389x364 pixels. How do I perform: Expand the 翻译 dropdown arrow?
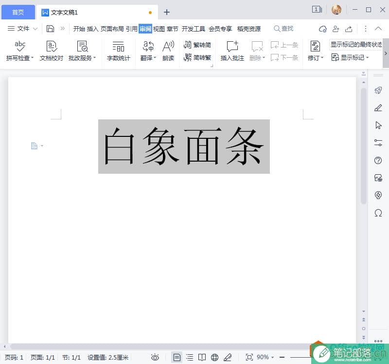(155, 58)
